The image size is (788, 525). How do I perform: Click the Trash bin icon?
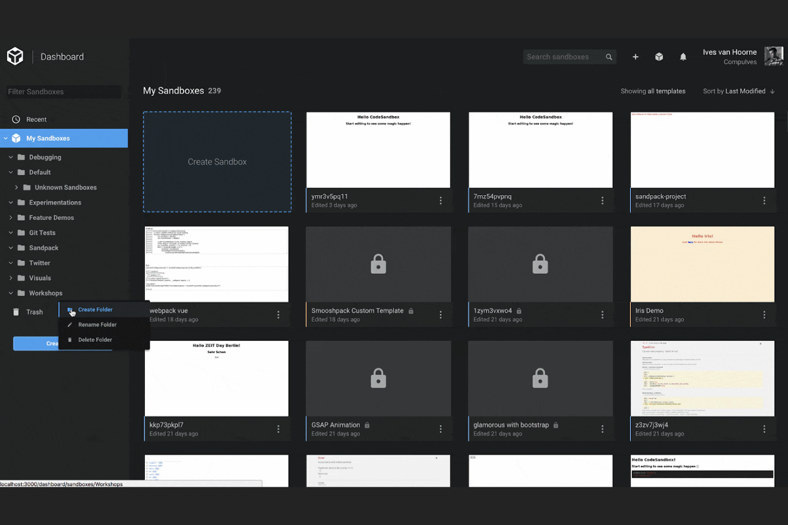tap(16, 312)
